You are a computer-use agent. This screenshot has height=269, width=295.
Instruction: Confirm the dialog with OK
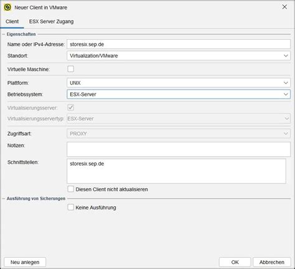(x=235, y=262)
